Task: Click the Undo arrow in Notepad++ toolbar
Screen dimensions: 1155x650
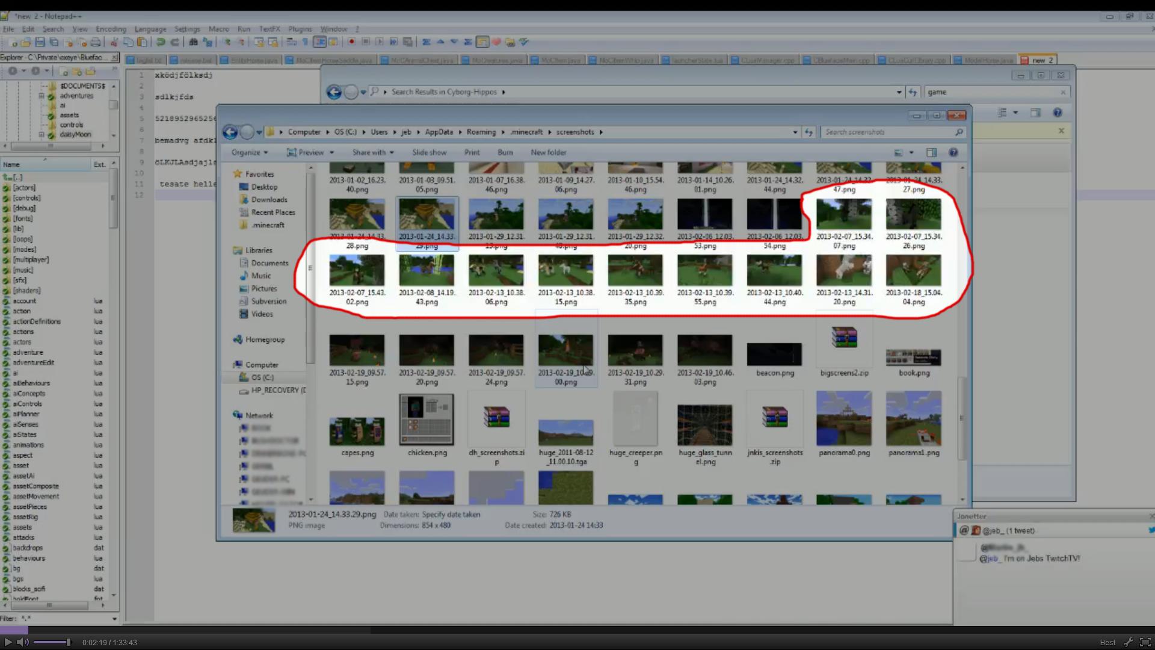Action: click(x=161, y=42)
